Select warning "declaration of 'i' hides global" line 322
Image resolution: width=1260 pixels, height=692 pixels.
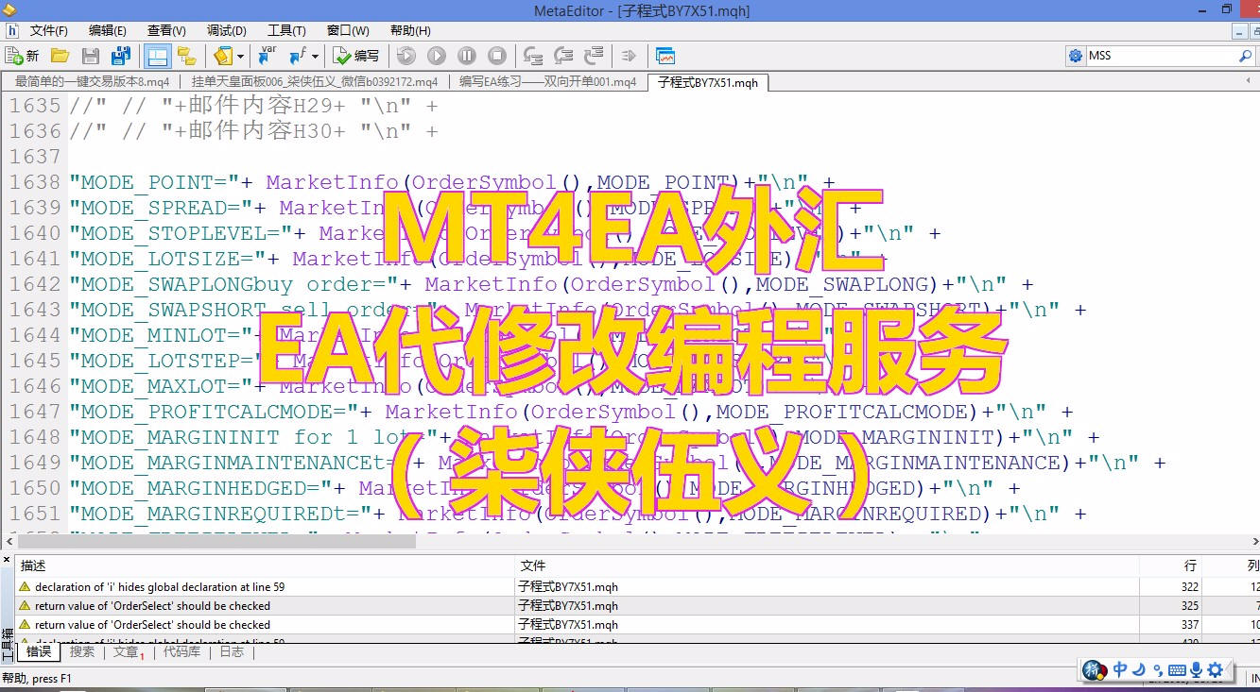[x=637, y=586]
